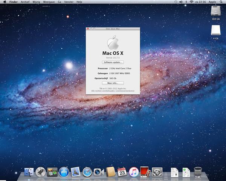This screenshot has height=181, width=226.
Task: Click the Meer info... button
Action: [x=113, y=83]
